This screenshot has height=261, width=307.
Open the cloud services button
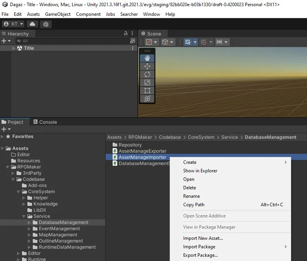click(x=32, y=24)
